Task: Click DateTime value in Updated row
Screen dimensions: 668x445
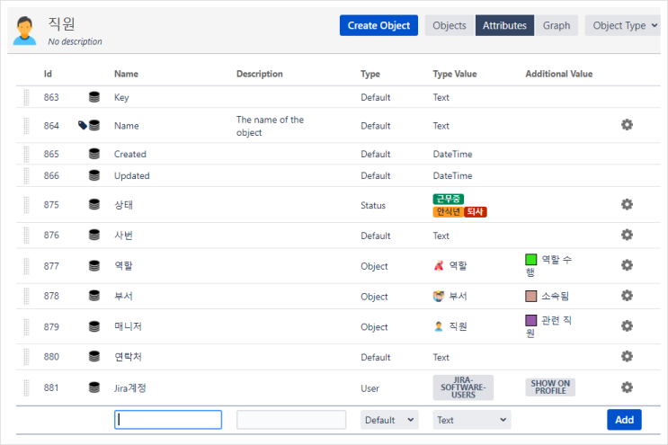Action: tap(452, 176)
